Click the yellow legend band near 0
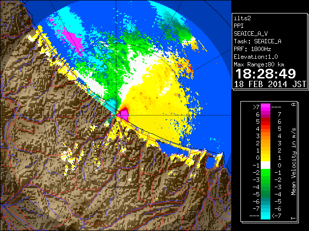This screenshot has height=231, width=309. click(266, 158)
